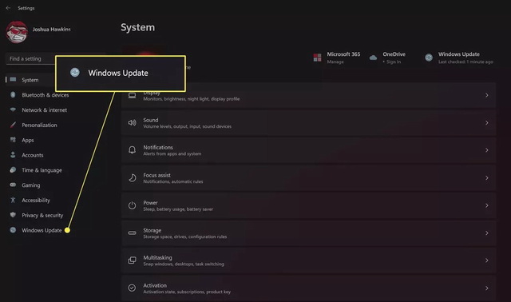Click the System monitor sidebar icon
This screenshot has width=511, height=302.
click(x=13, y=80)
